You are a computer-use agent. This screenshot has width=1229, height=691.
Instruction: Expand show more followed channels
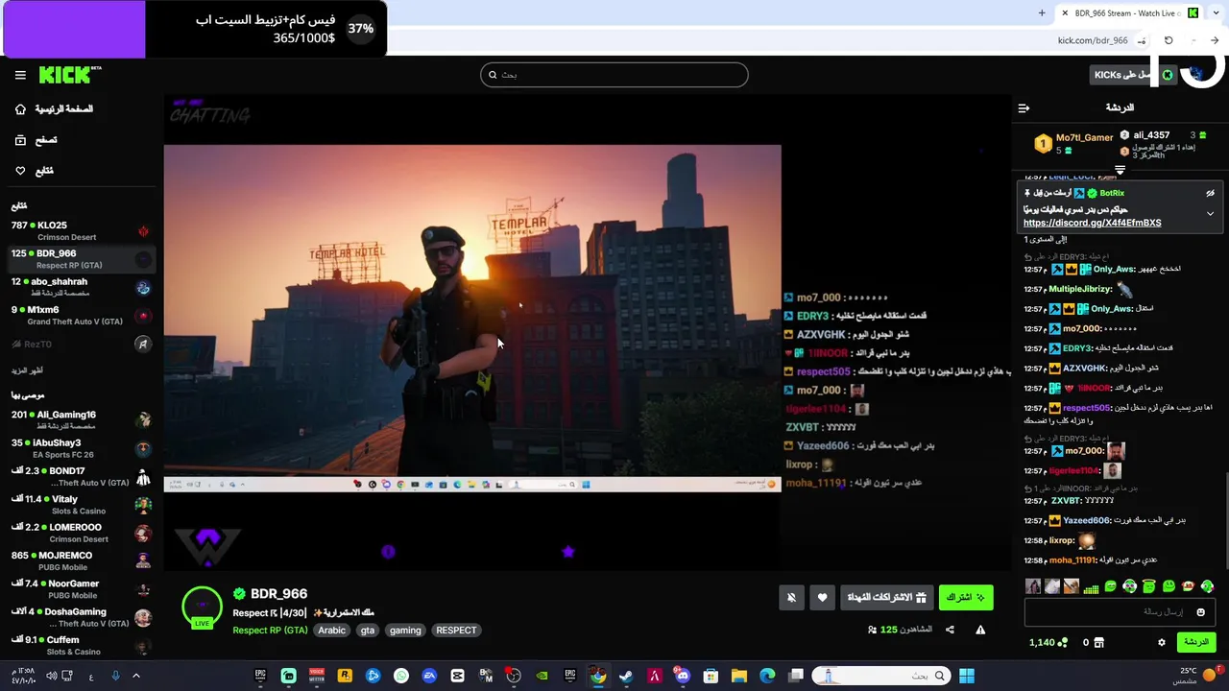[x=27, y=370]
